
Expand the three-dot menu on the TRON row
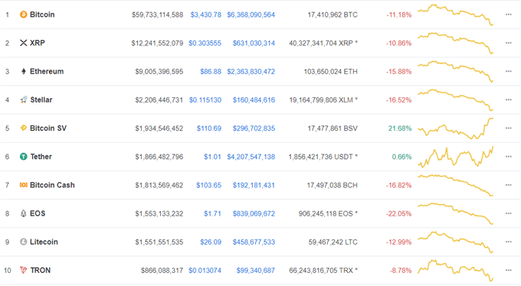point(509,270)
